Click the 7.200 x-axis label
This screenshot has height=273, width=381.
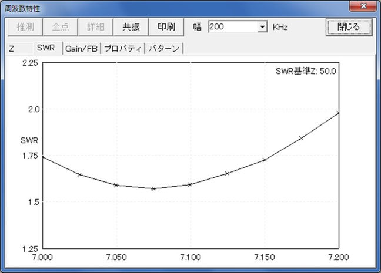(339, 257)
